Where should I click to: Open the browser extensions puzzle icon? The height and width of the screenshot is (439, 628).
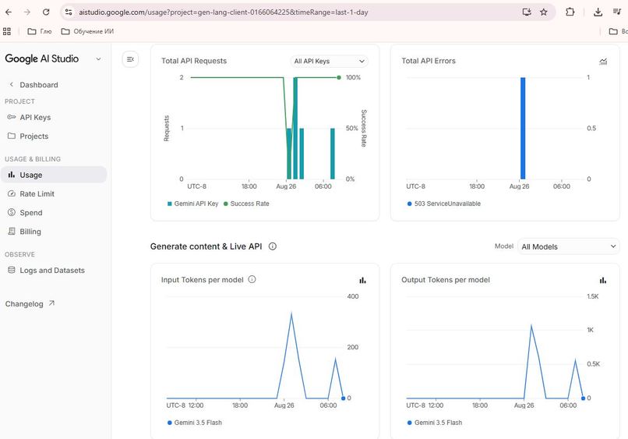click(x=570, y=12)
